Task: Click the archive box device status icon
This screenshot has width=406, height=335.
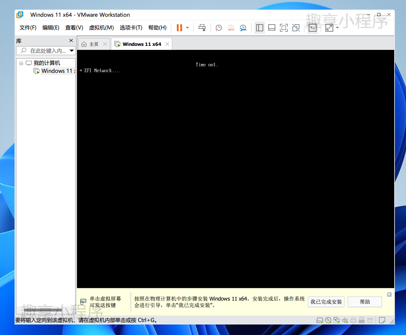Action: pyautogui.click(x=370, y=320)
